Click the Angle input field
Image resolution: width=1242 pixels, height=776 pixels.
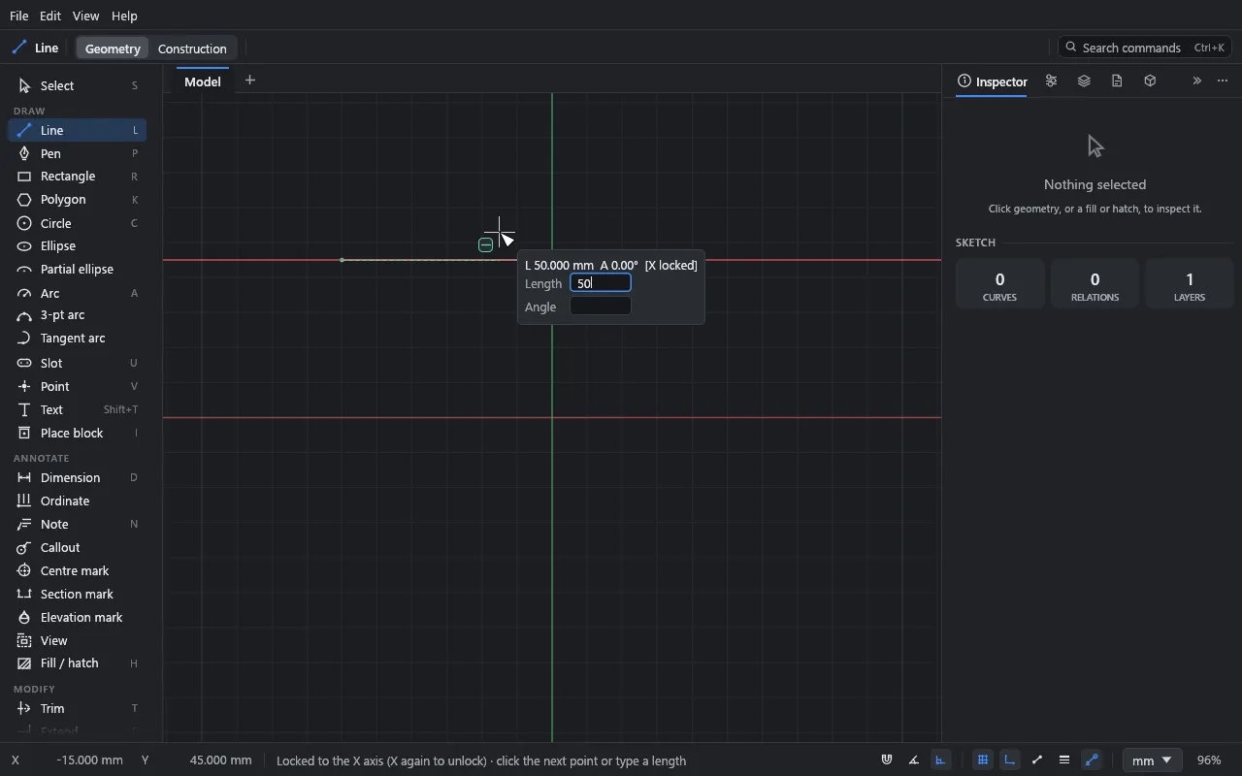[x=601, y=307]
